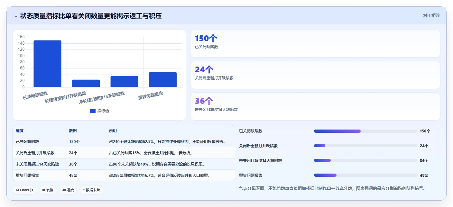Click the 150个 value beside progress bar
This screenshot has width=453, height=207.
pos(425,131)
